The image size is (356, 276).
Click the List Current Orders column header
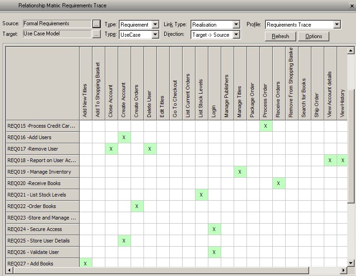(189, 84)
